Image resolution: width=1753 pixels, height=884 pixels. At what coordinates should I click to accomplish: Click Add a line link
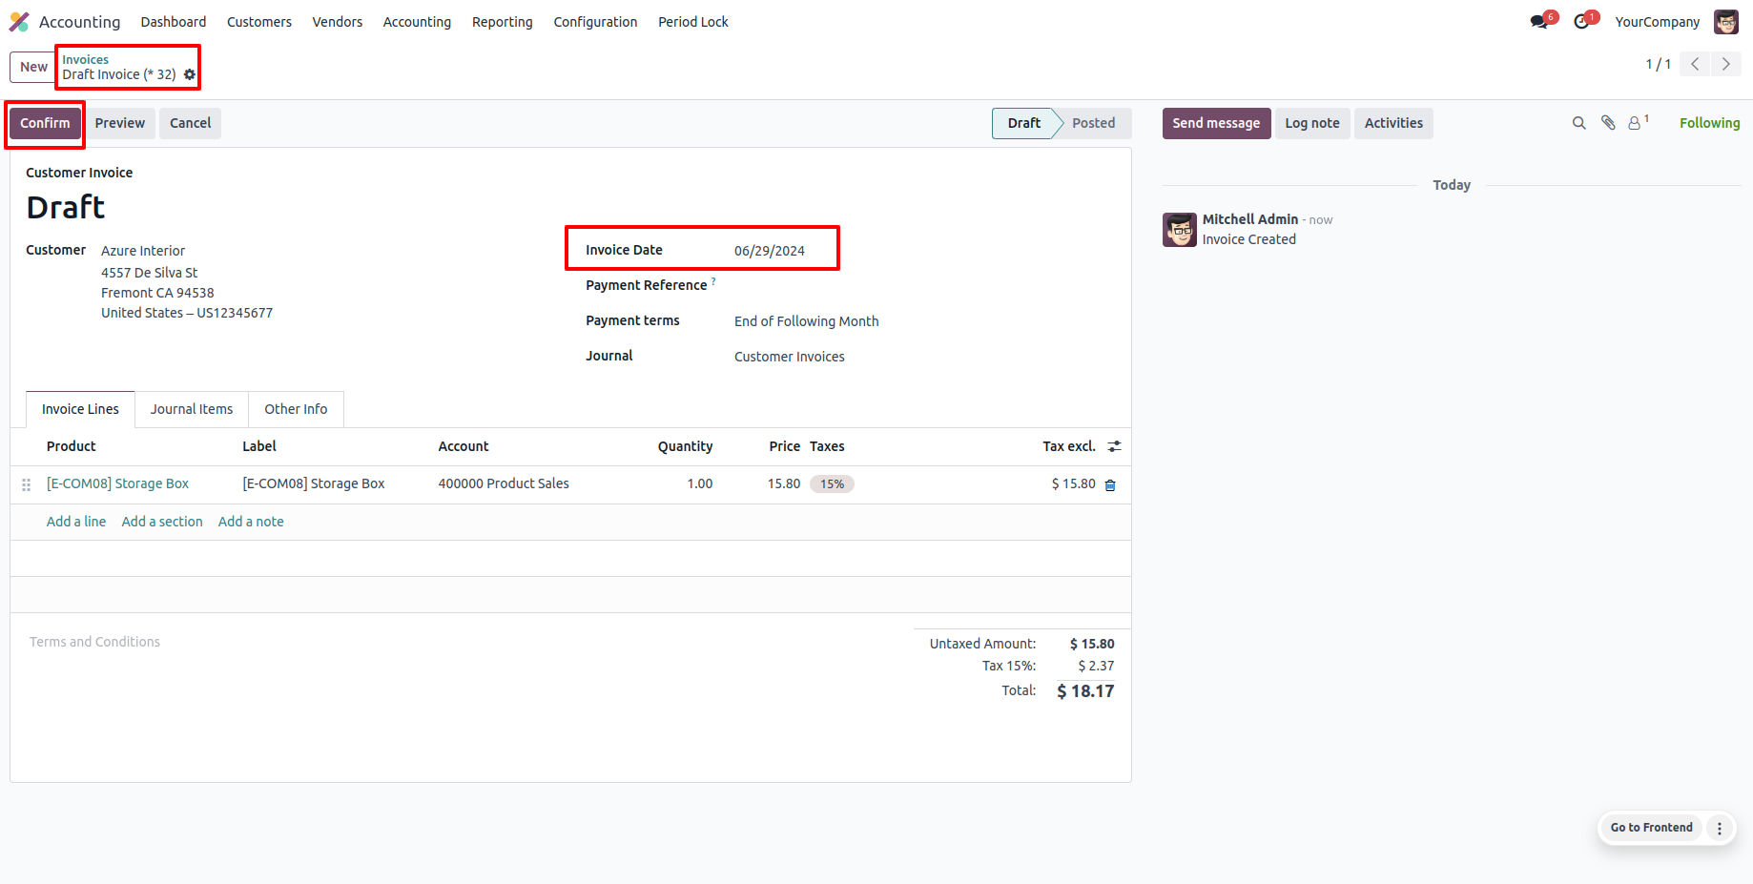(76, 522)
